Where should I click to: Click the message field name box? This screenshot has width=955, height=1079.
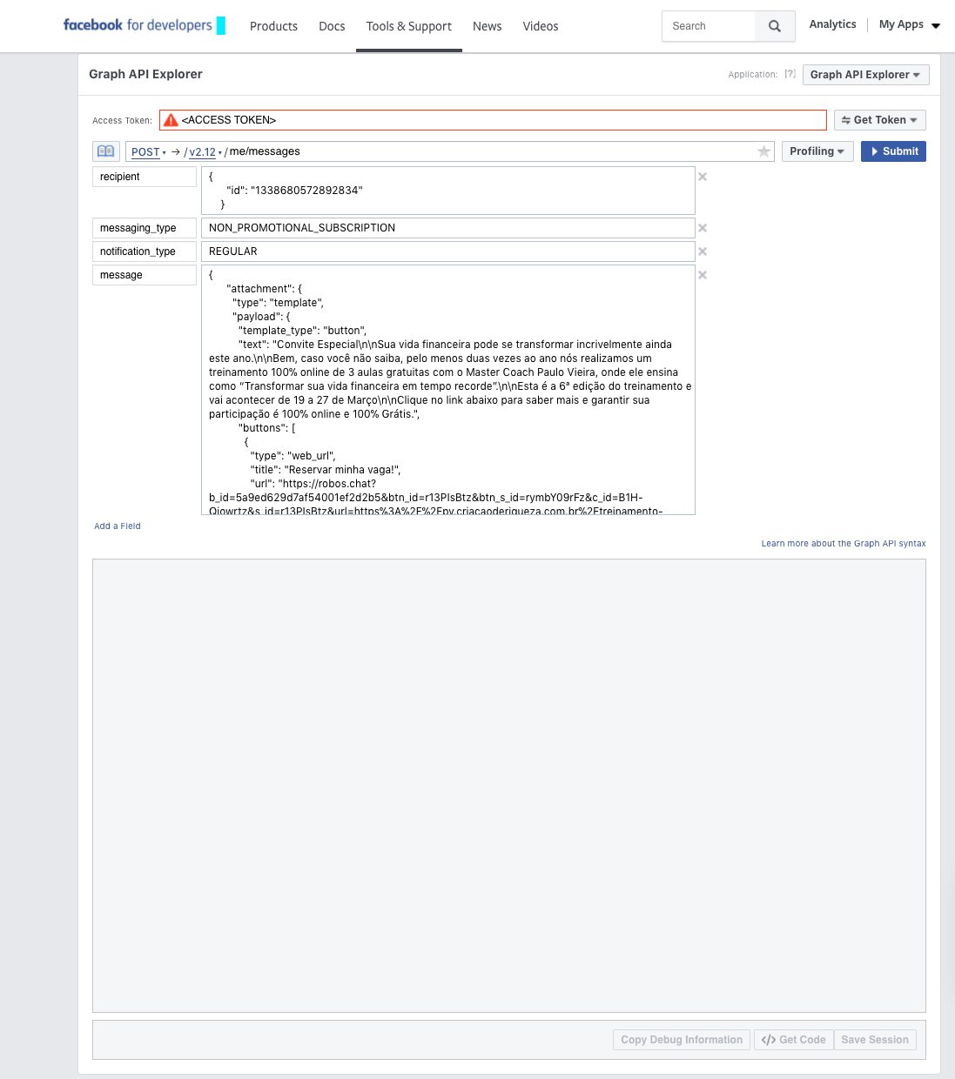click(x=145, y=275)
